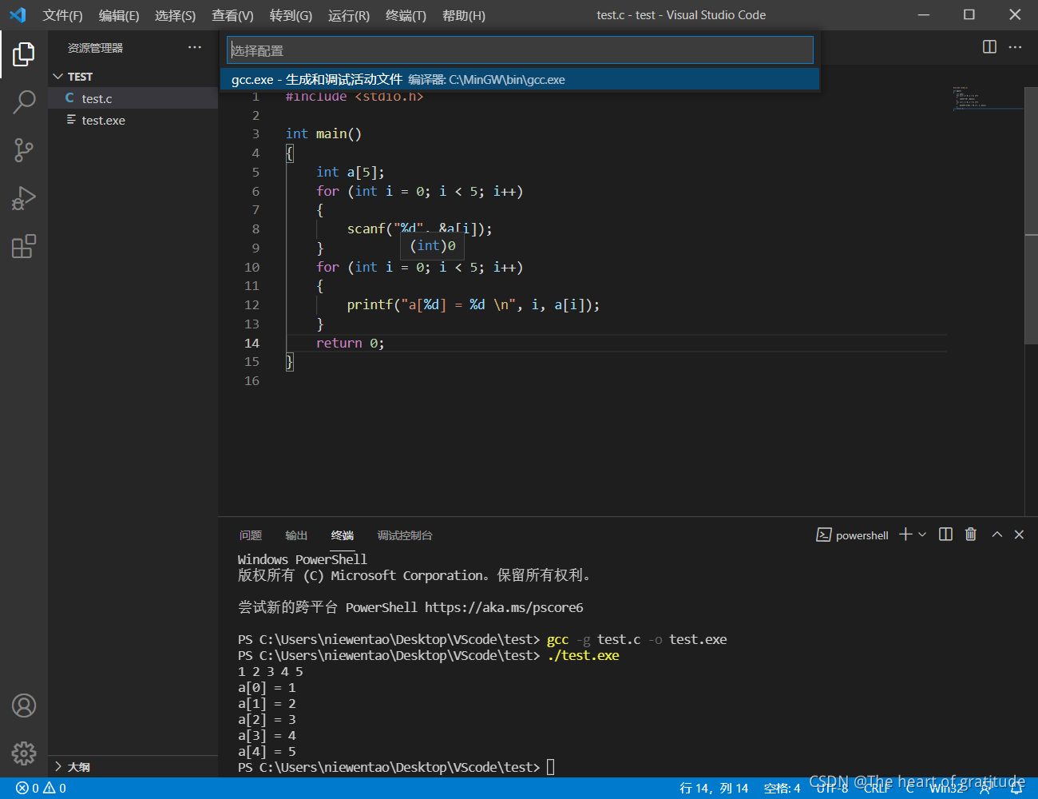Open the 终端(T) menu
The height and width of the screenshot is (799, 1038).
coord(406,15)
